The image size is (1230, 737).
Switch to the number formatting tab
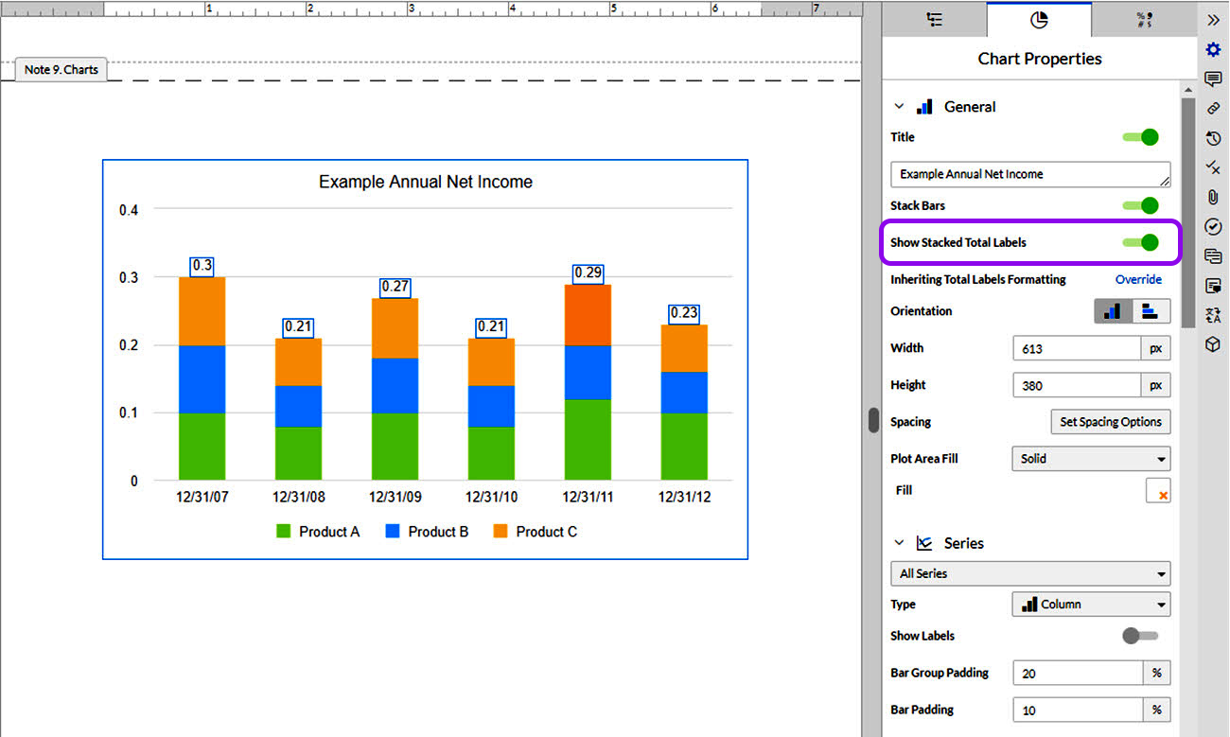[1143, 19]
